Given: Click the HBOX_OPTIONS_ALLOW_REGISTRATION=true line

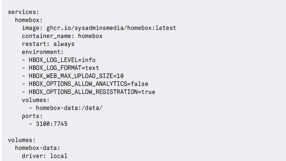Looking at the screenshot, I should [x=92, y=92].
